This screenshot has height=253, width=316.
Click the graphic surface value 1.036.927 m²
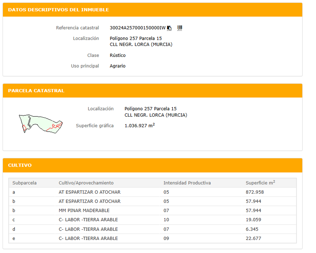click(x=140, y=126)
